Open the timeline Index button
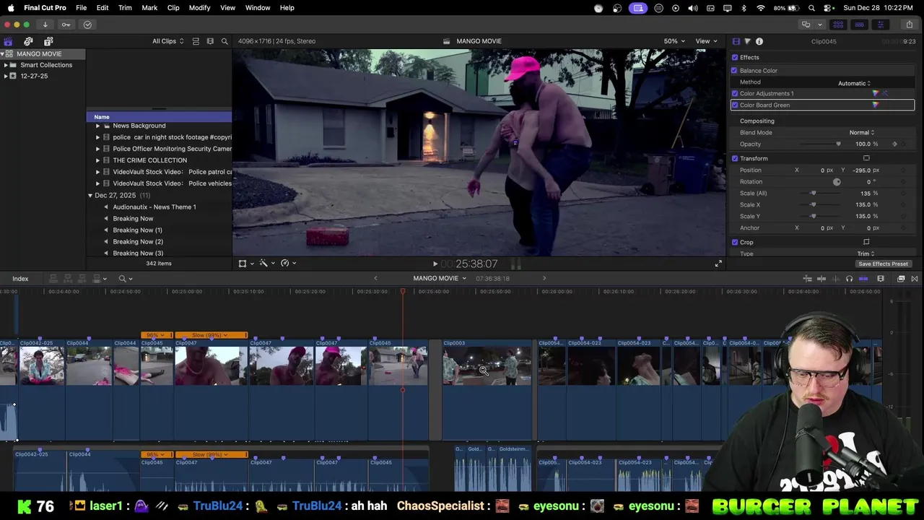Image resolution: width=924 pixels, height=520 pixels. click(x=20, y=279)
